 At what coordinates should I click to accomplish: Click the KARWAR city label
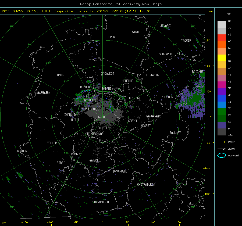pos(22,151)
